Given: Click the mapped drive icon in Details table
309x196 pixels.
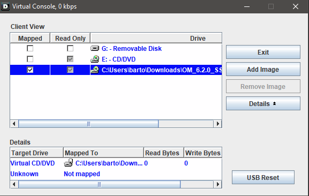Looking at the screenshot, I should (x=69, y=163).
